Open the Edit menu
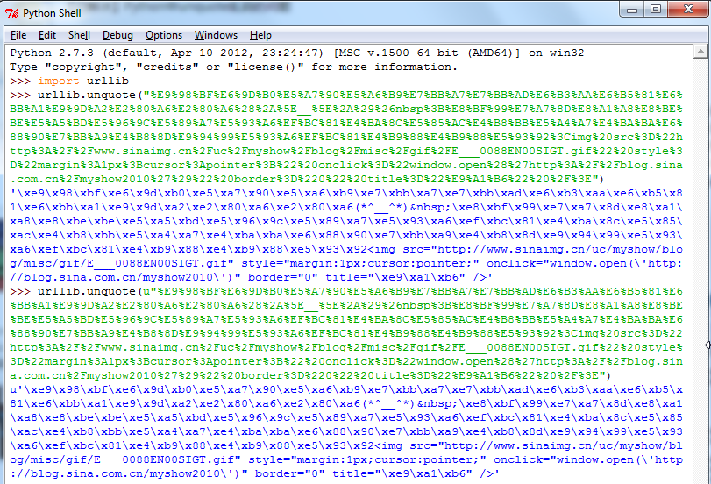The width and height of the screenshot is (711, 484). [x=47, y=35]
